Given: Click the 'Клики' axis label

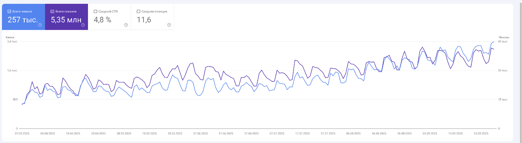Looking at the screenshot, I should pyautogui.click(x=10, y=37).
